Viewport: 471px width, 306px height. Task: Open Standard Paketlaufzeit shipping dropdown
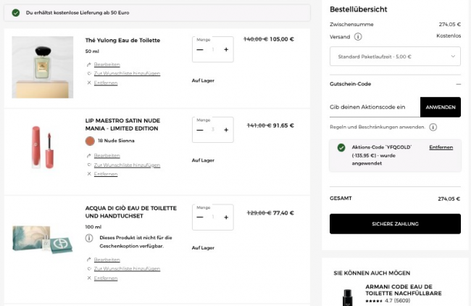(395, 57)
